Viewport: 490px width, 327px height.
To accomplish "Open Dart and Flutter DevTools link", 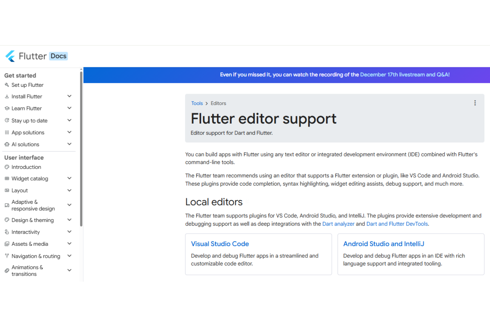I will 397,224.
